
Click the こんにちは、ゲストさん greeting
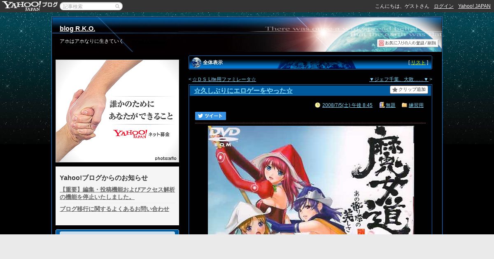(x=402, y=6)
